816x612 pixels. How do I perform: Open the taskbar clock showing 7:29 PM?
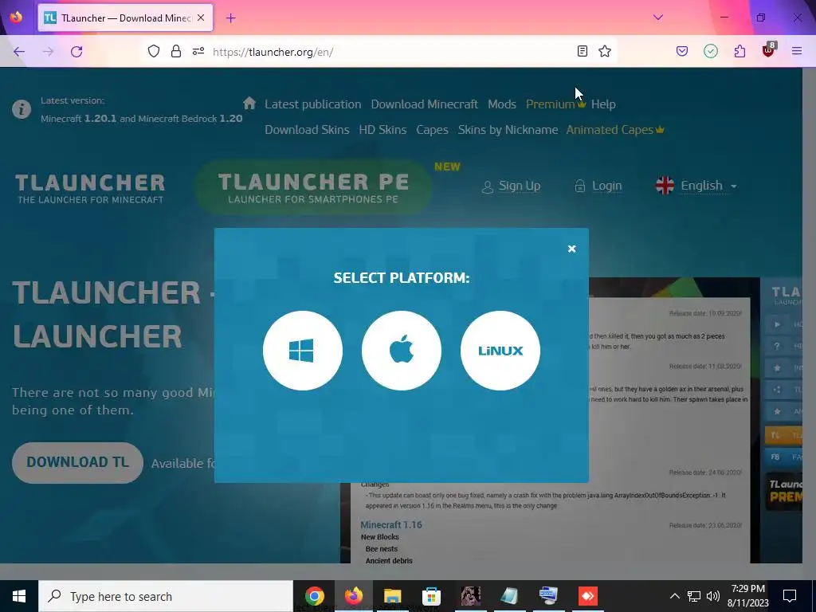(747, 596)
